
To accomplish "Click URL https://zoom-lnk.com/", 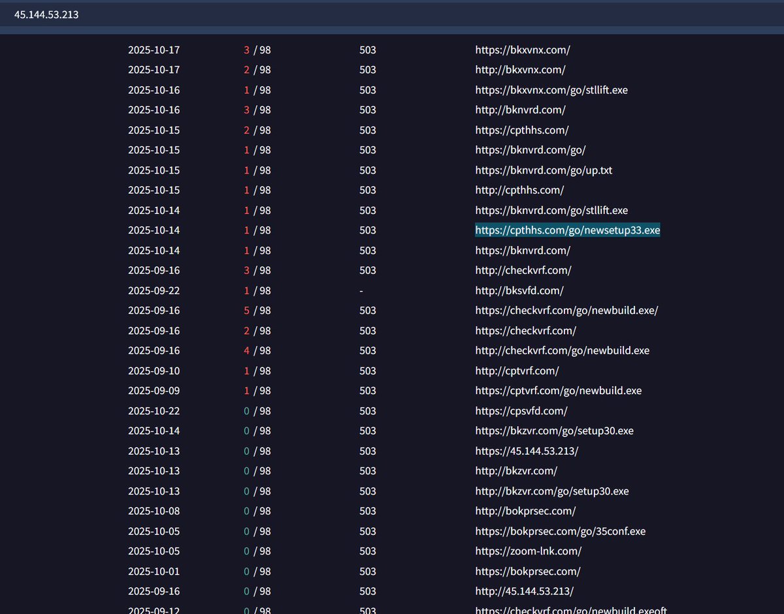I will pyautogui.click(x=529, y=551).
